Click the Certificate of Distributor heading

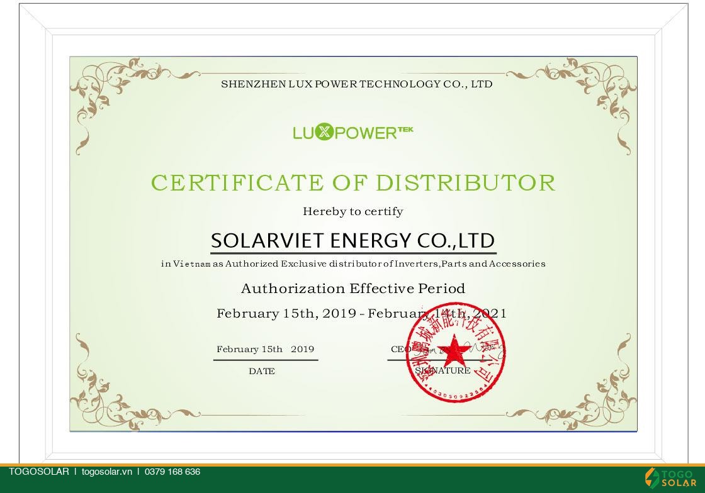[x=353, y=183]
